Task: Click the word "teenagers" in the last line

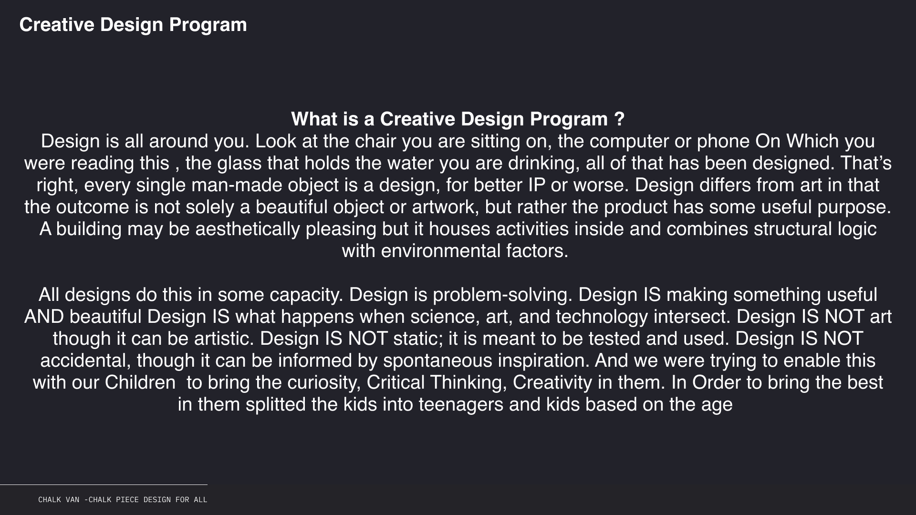Action: [461, 404]
